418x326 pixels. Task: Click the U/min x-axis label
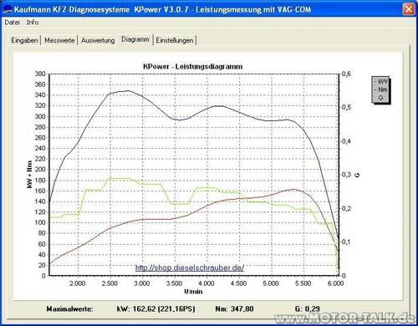tap(193, 292)
